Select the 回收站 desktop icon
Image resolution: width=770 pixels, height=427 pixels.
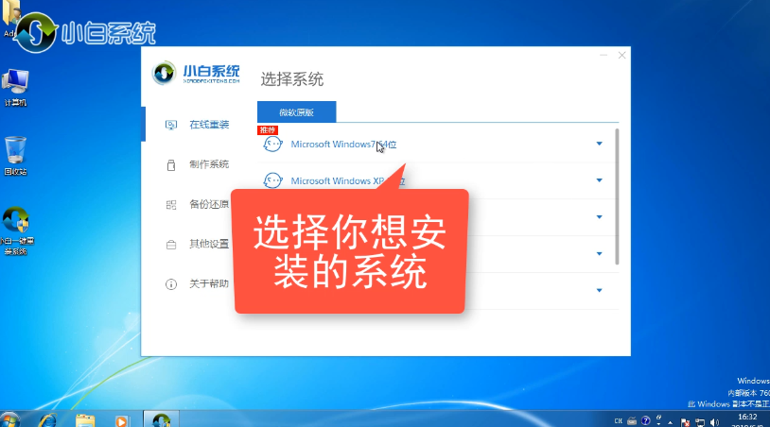(x=15, y=156)
